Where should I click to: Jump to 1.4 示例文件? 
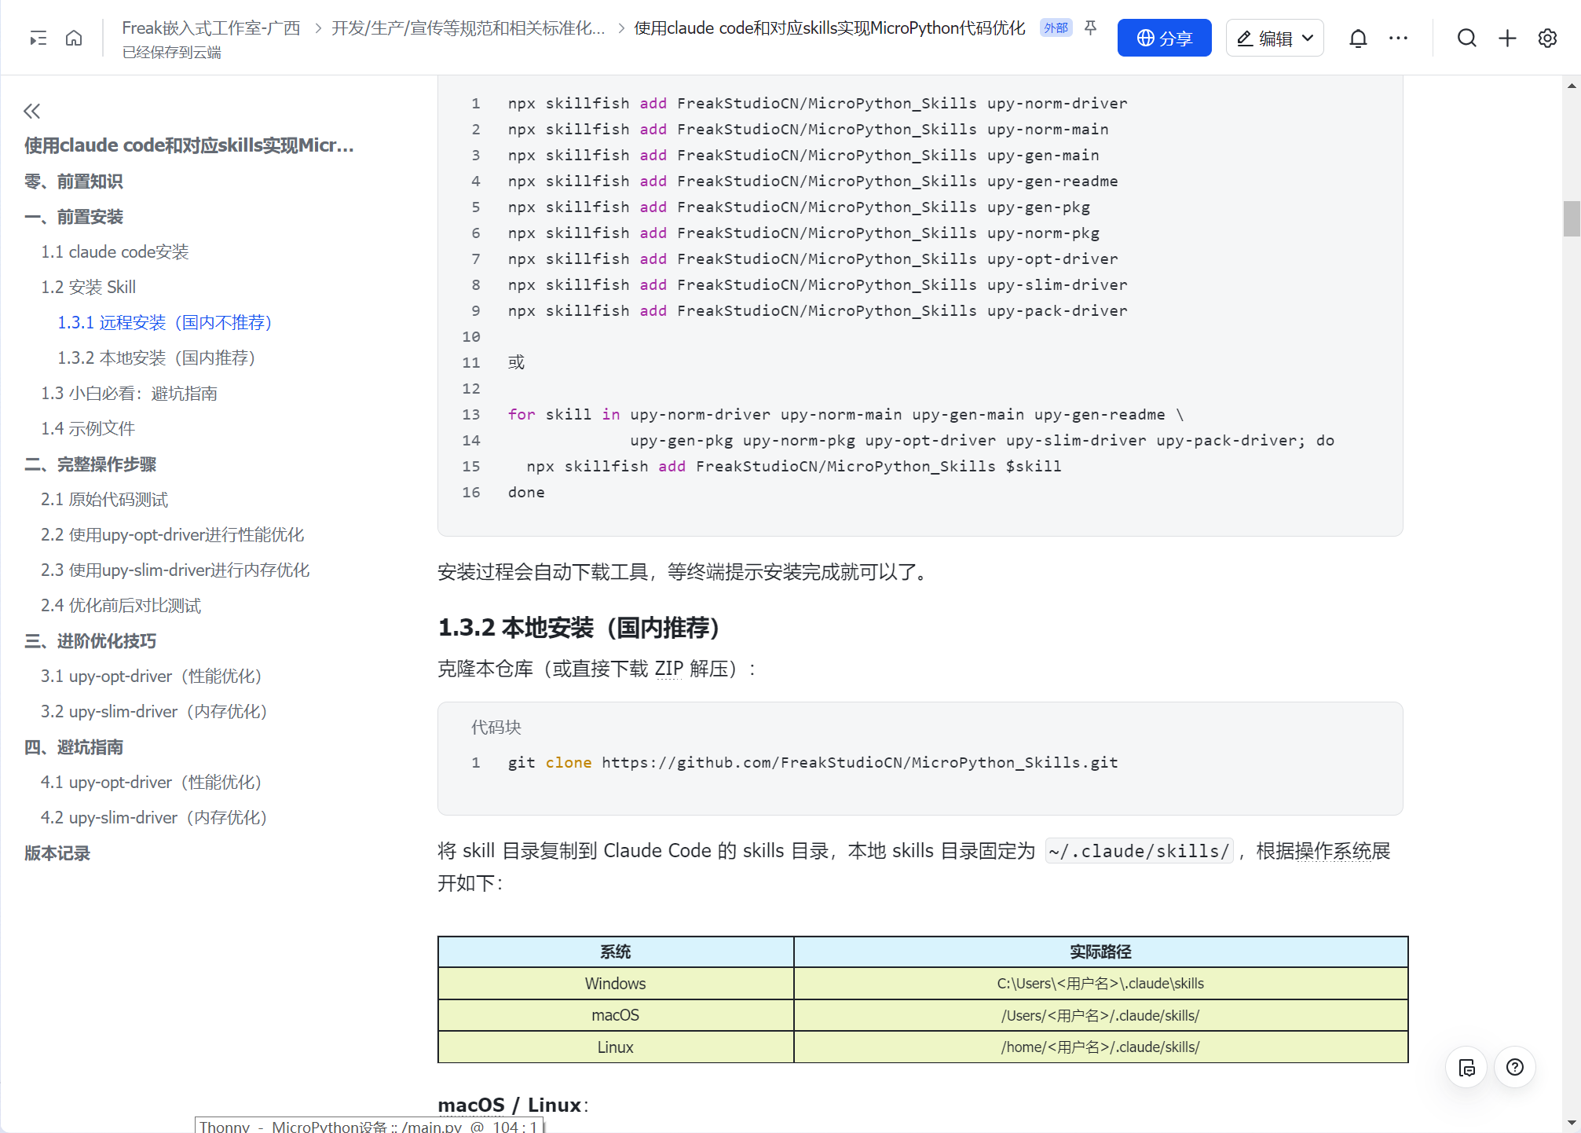(x=88, y=429)
